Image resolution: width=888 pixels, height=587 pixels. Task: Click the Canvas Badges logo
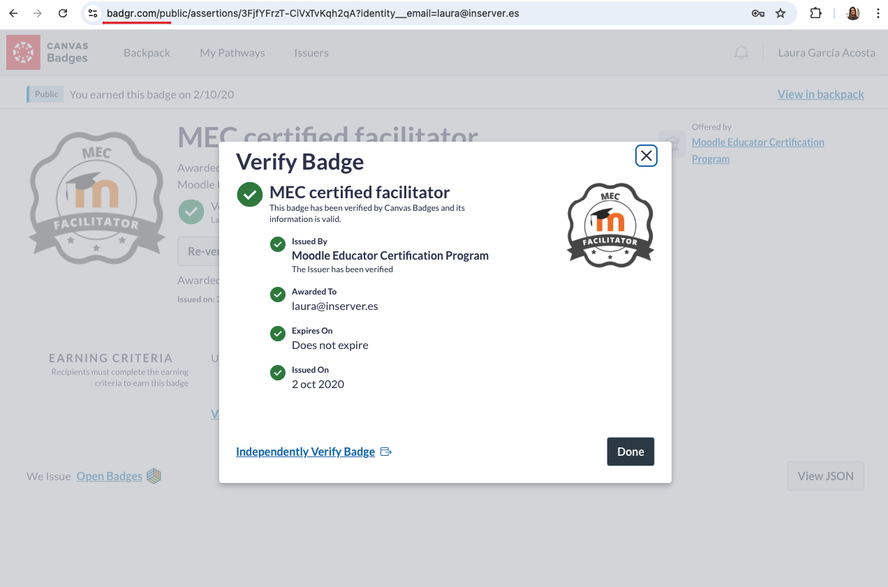(47, 52)
